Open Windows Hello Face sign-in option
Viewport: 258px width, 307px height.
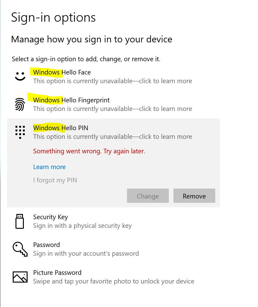click(x=62, y=72)
